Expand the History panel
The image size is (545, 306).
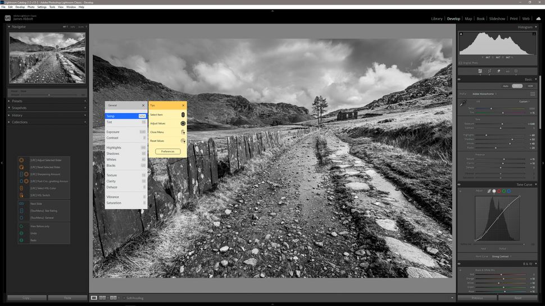9,115
